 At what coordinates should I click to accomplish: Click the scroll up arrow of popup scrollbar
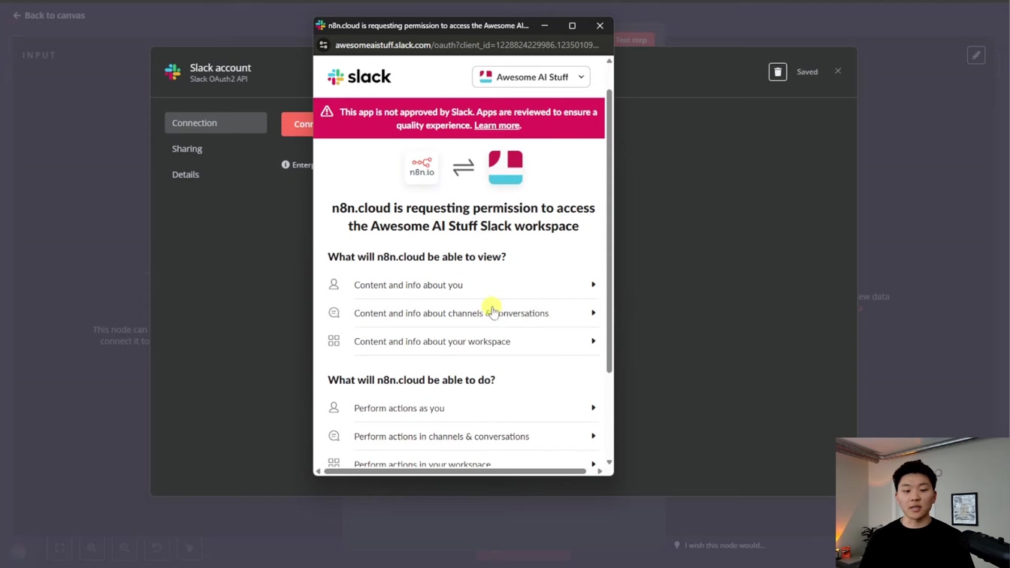click(x=609, y=61)
